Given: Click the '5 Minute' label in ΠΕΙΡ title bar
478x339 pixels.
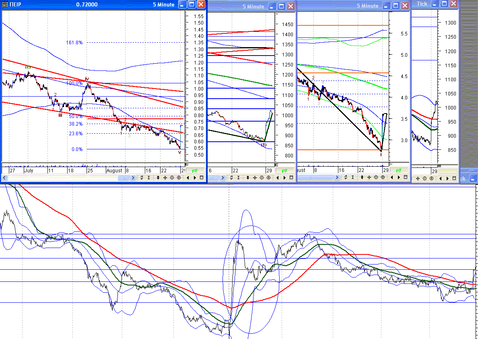Looking at the screenshot, I should pos(164,4).
